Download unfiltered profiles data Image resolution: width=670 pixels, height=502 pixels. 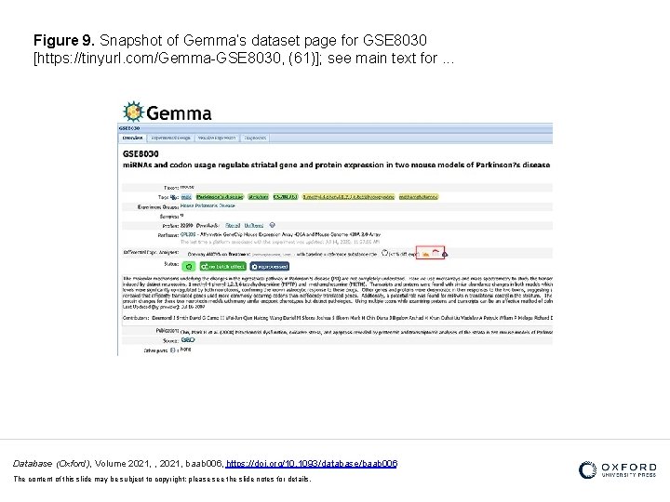254,225
